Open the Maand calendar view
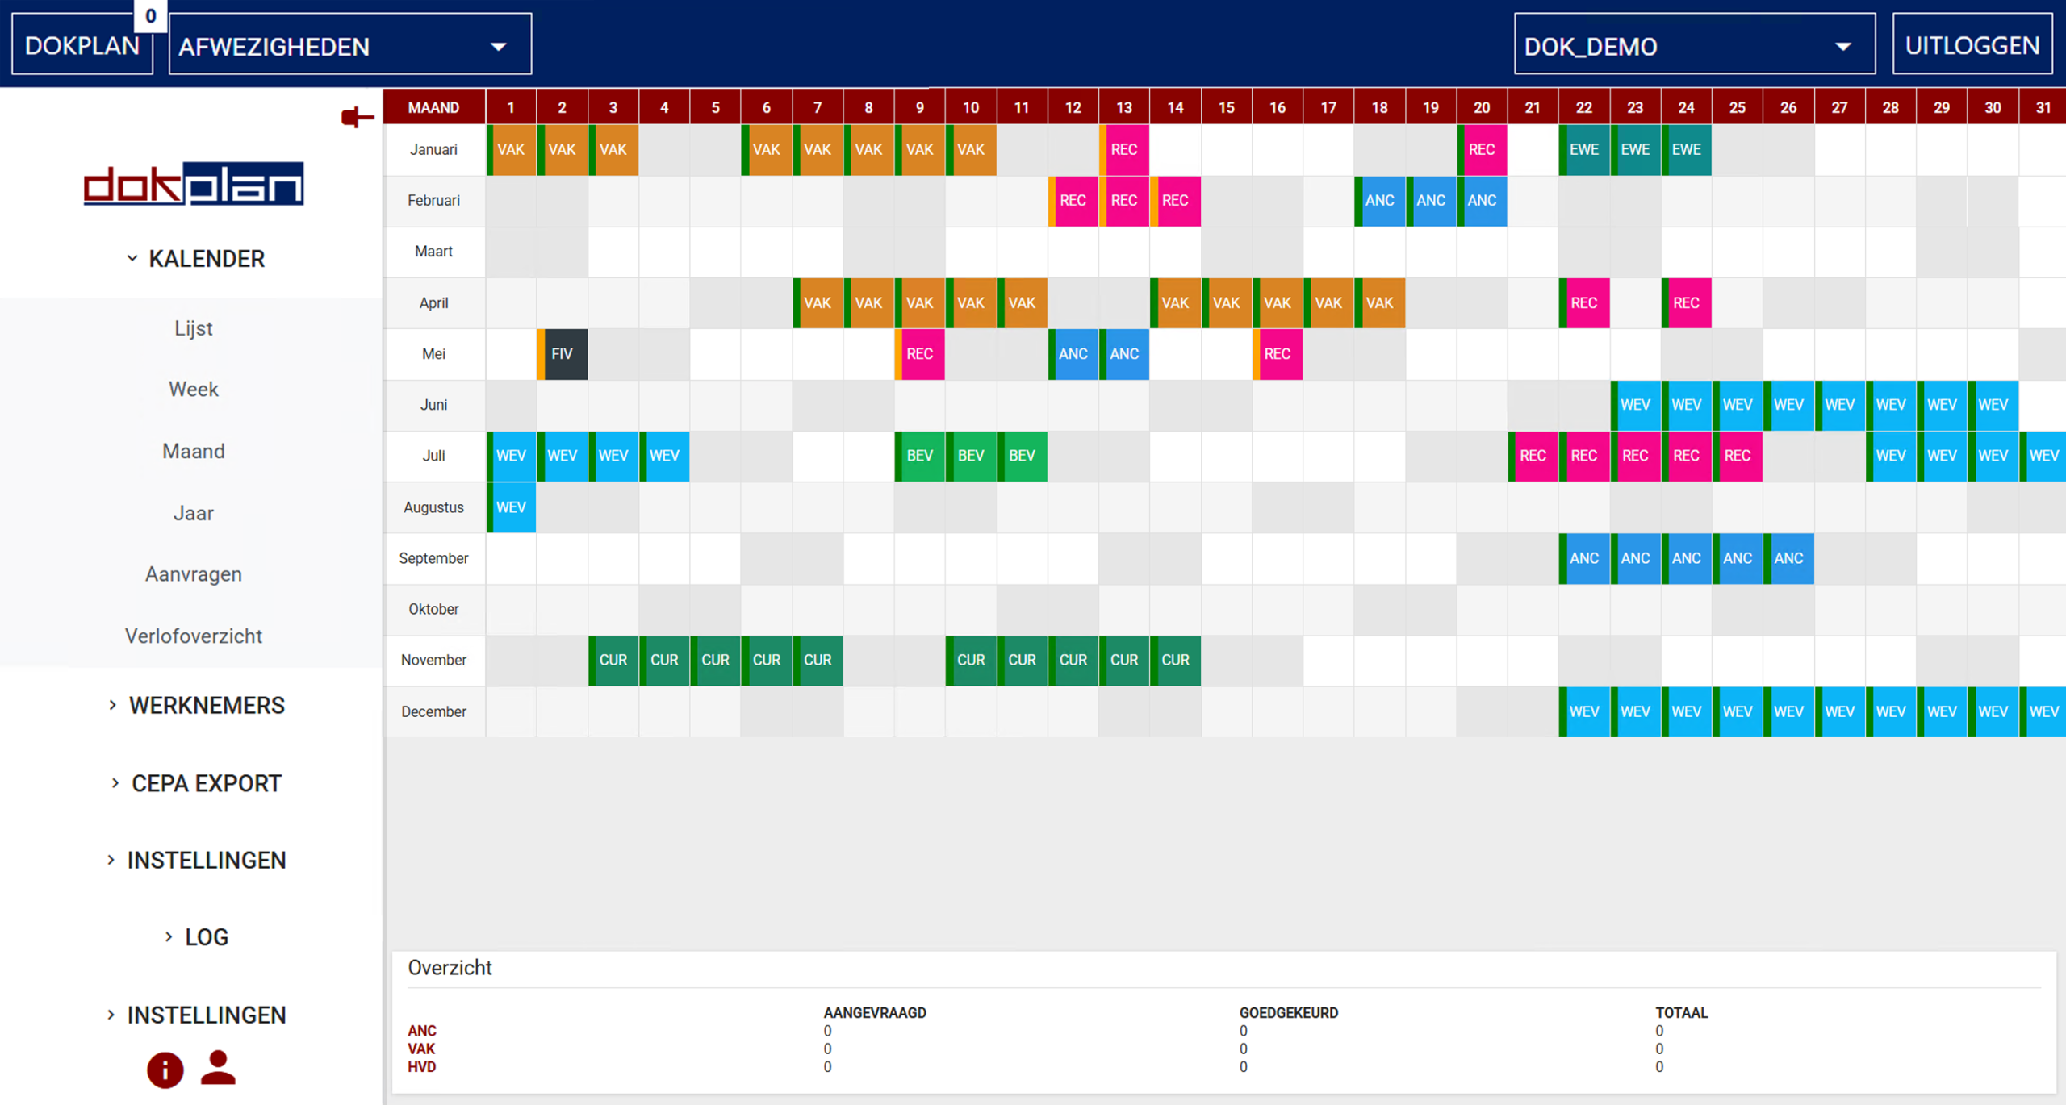Screen dimensions: 2066x1105 [194, 451]
